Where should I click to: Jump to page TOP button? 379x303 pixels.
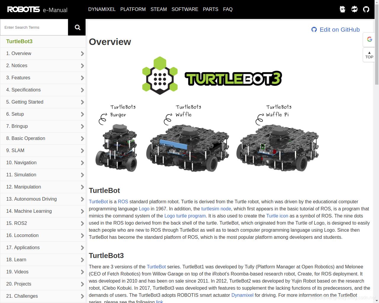pos(369,55)
